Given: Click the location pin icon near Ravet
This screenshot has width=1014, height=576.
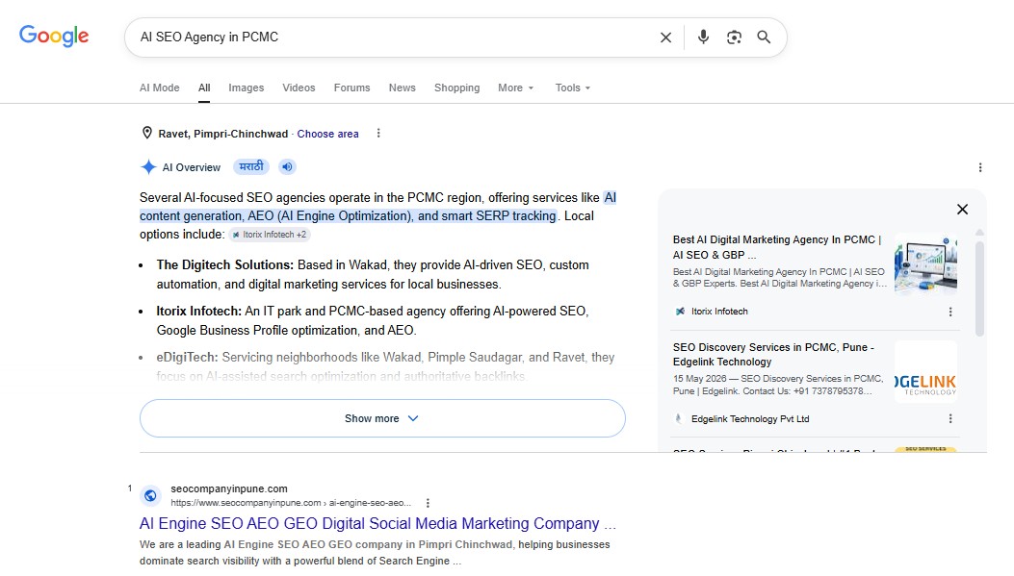Looking at the screenshot, I should tap(146, 133).
